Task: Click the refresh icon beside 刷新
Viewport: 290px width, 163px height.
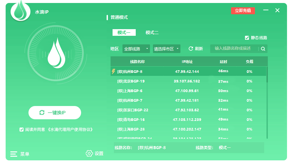Action: pos(191,49)
